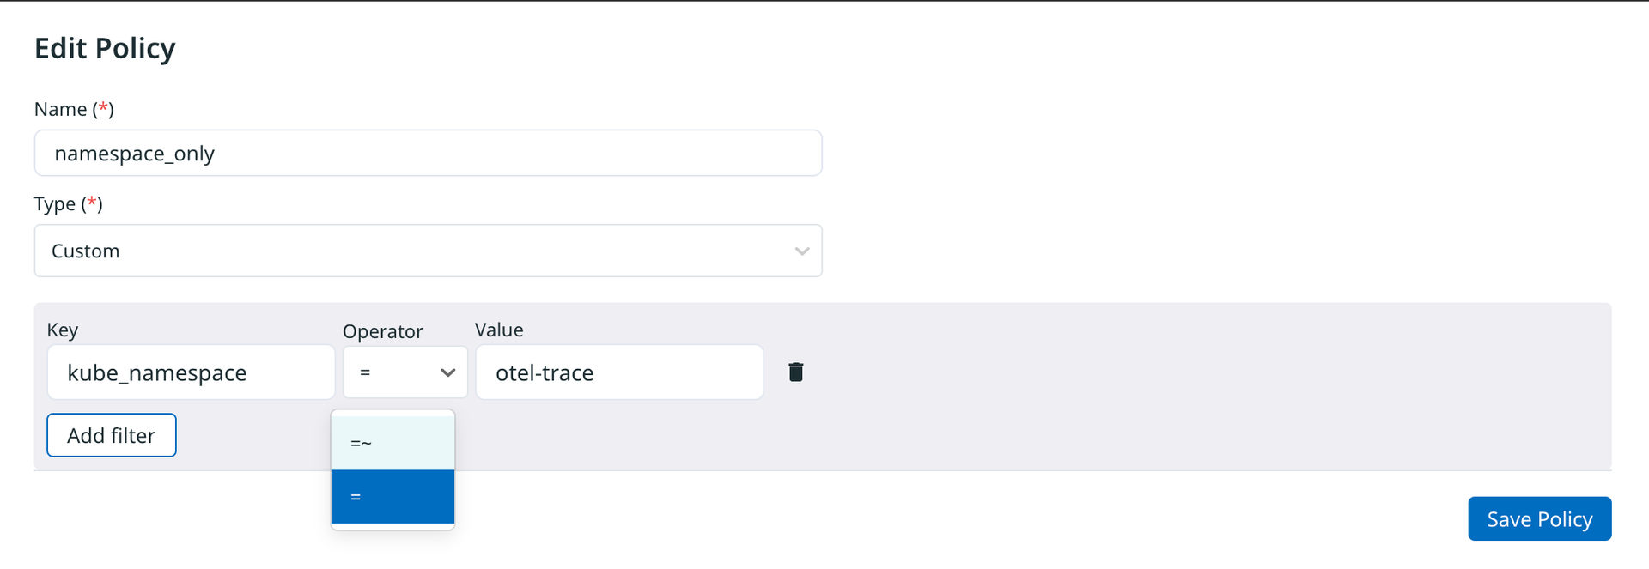The width and height of the screenshot is (1649, 569).
Task: Click the Operator dropdown chevron arrow
Action: [447, 372]
